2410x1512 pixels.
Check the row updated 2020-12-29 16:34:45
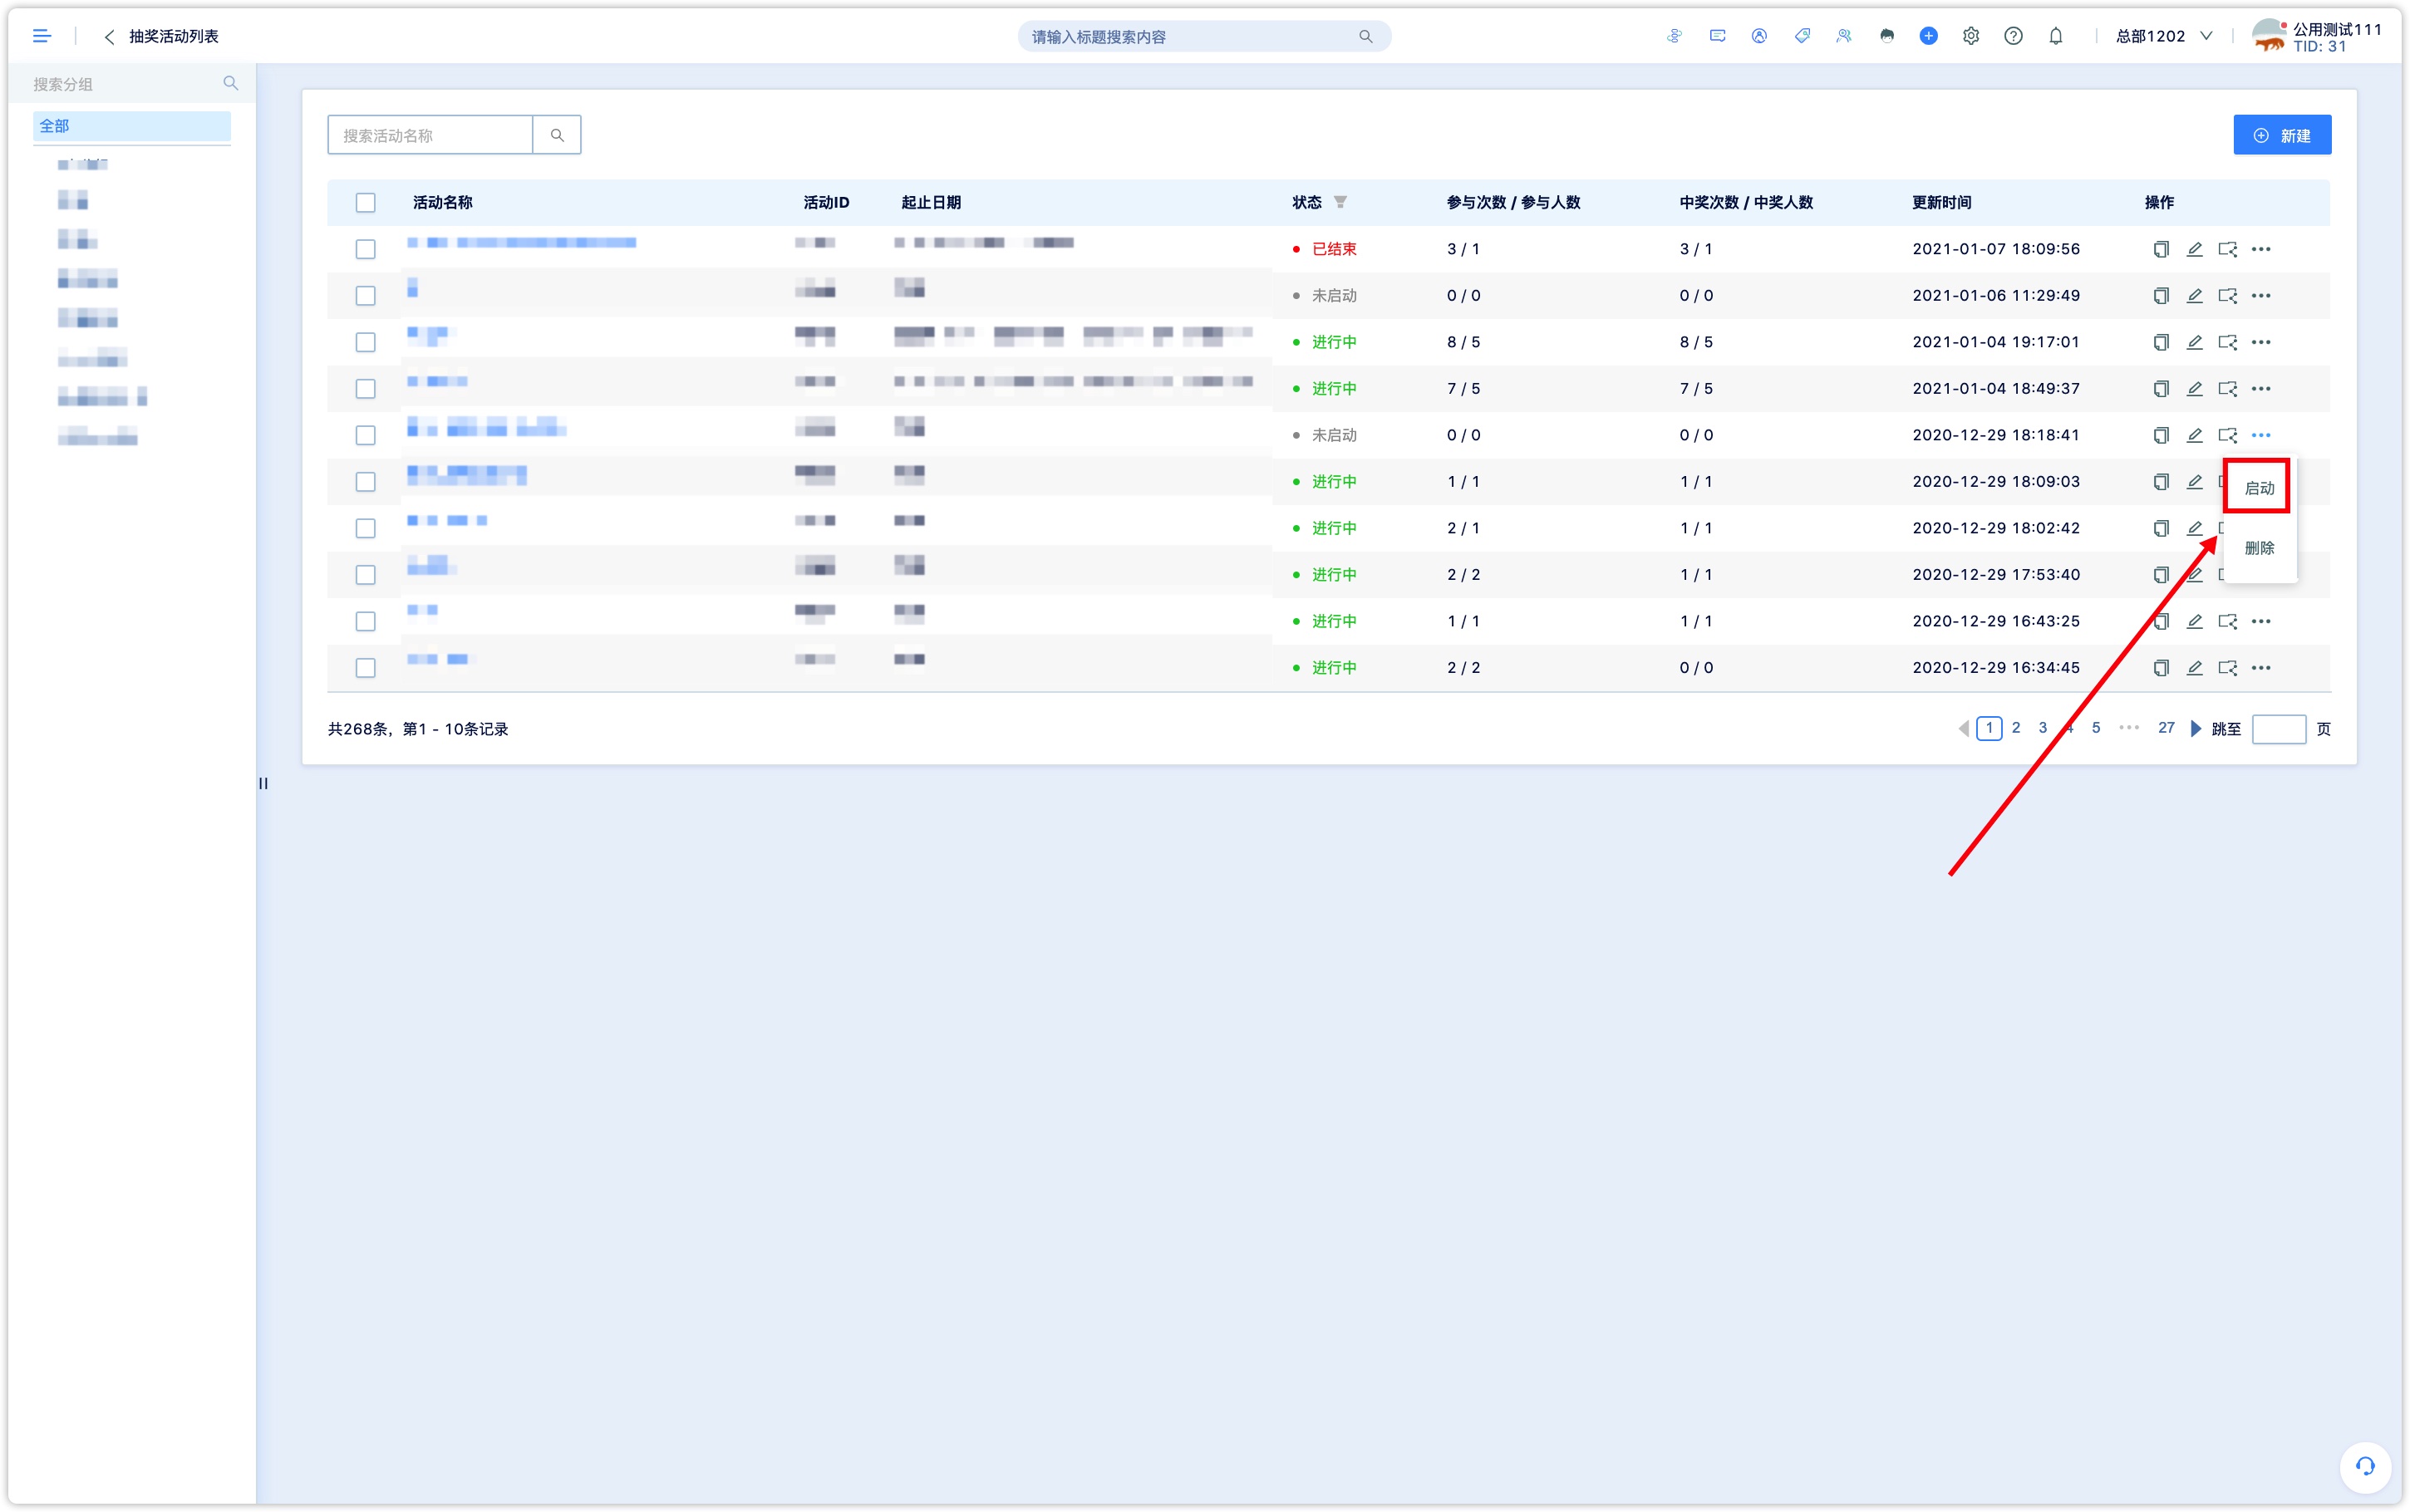coord(366,668)
